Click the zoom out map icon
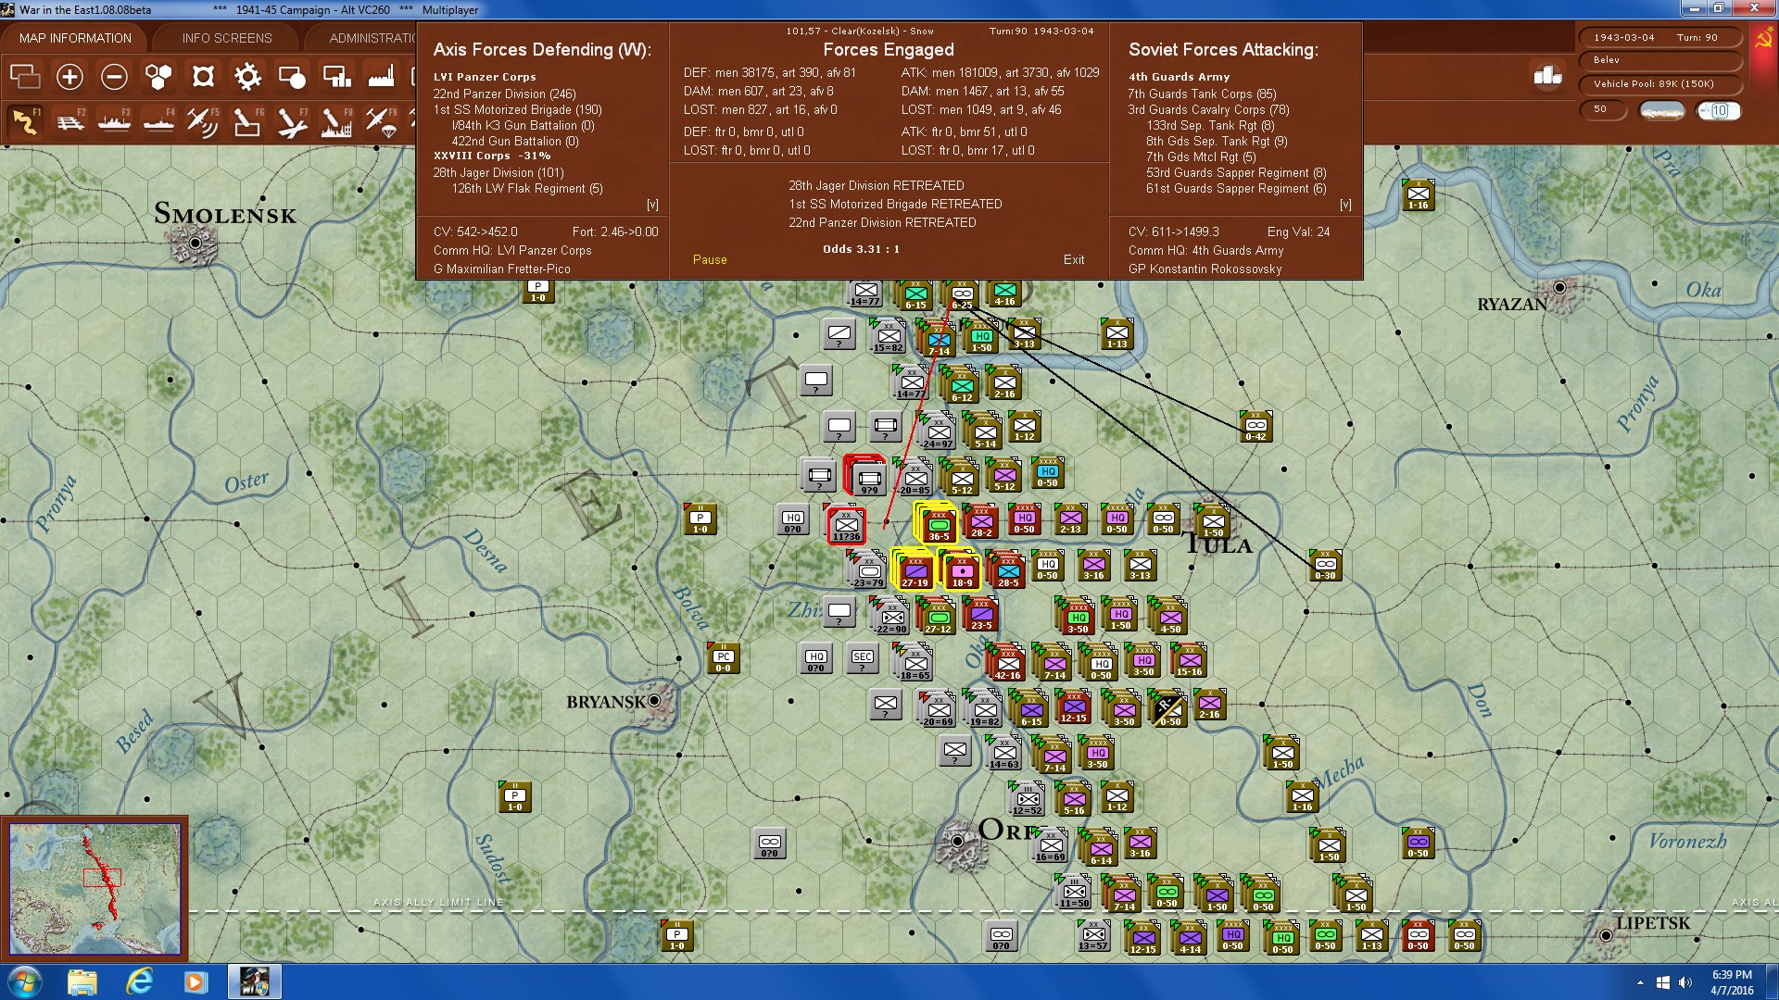 [x=114, y=77]
